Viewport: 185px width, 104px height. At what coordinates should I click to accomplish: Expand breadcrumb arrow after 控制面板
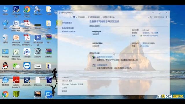tap(86, 17)
